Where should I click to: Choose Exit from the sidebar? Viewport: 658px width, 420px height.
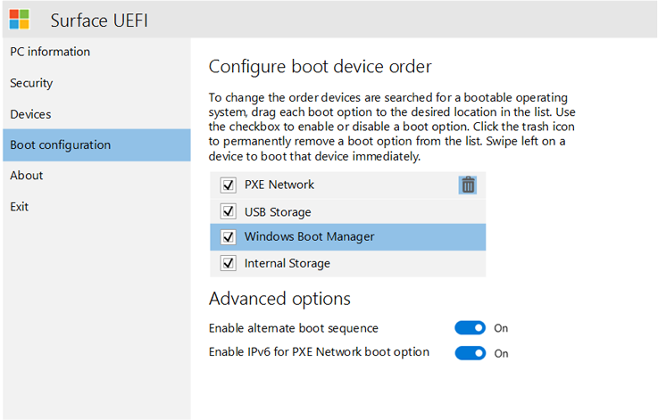20,207
